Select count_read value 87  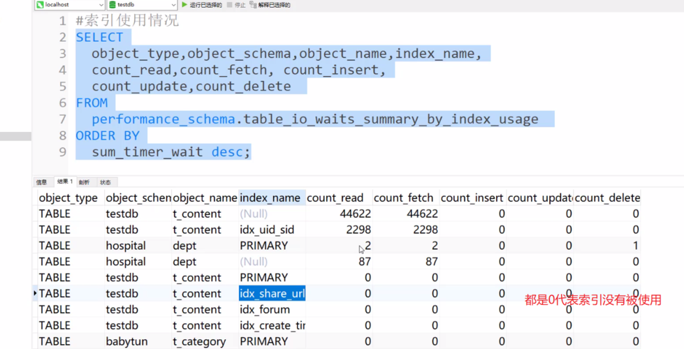339,262
